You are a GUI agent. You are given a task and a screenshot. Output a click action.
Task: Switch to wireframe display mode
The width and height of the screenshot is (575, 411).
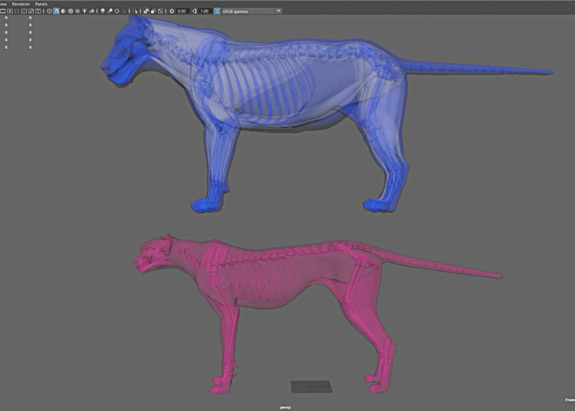pyautogui.click(x=49, y=11)
